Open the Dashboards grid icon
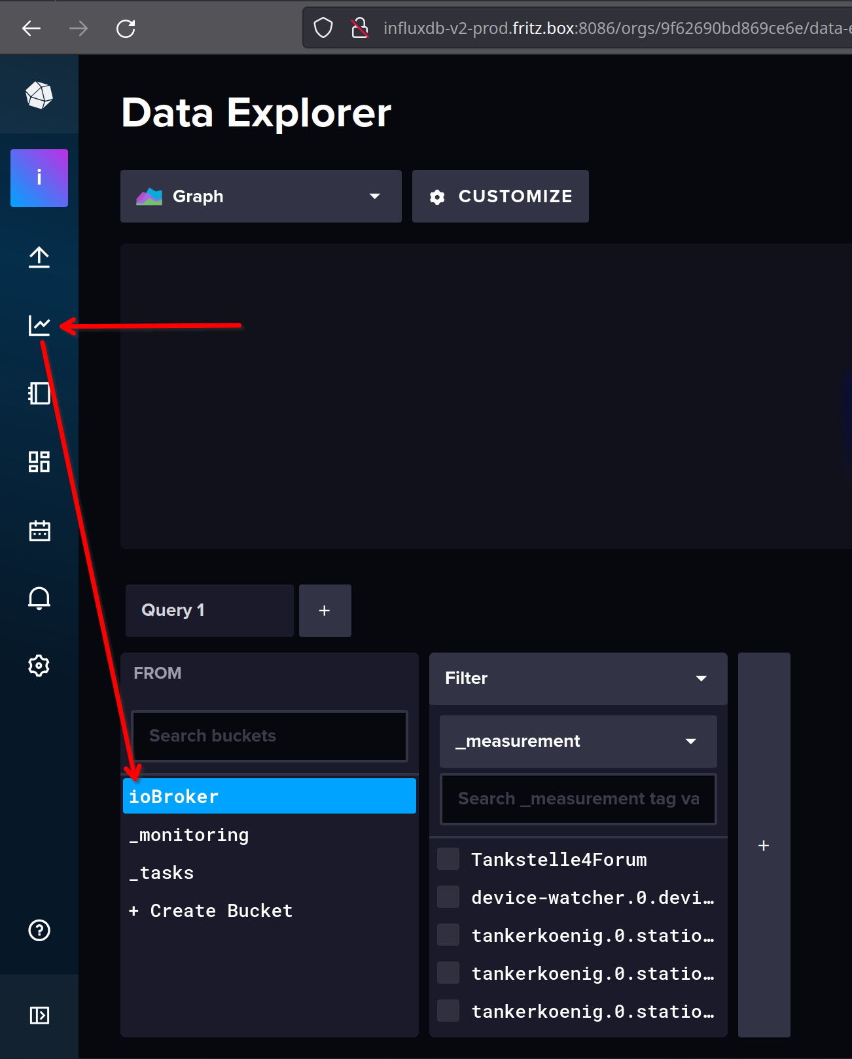 [39, 461]
